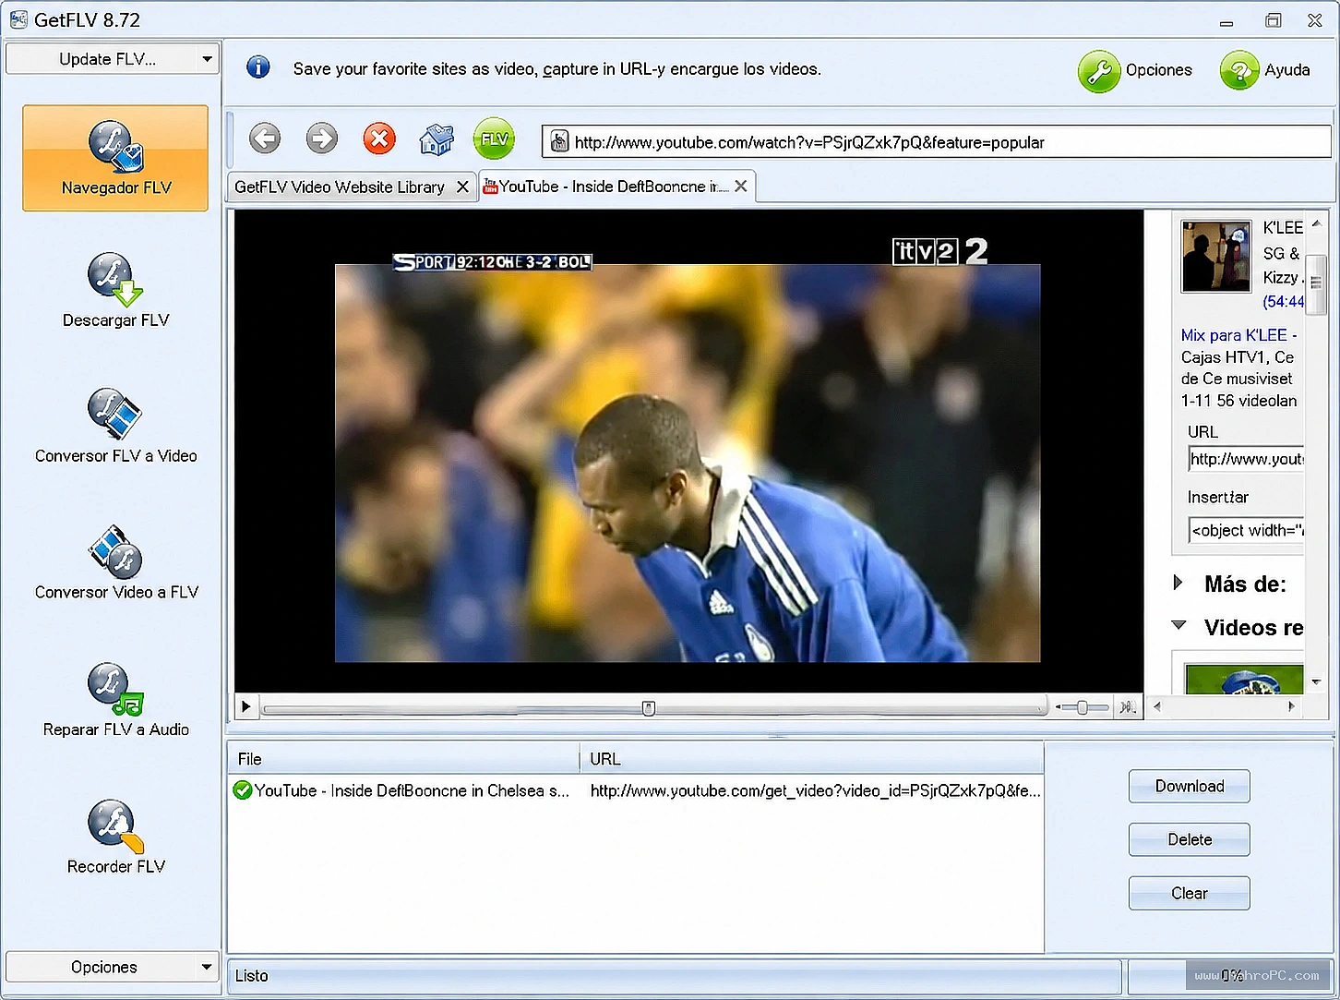Click the Delete button
This screenshot has height=1000, width=1340.
click(x=1190, y=839)
